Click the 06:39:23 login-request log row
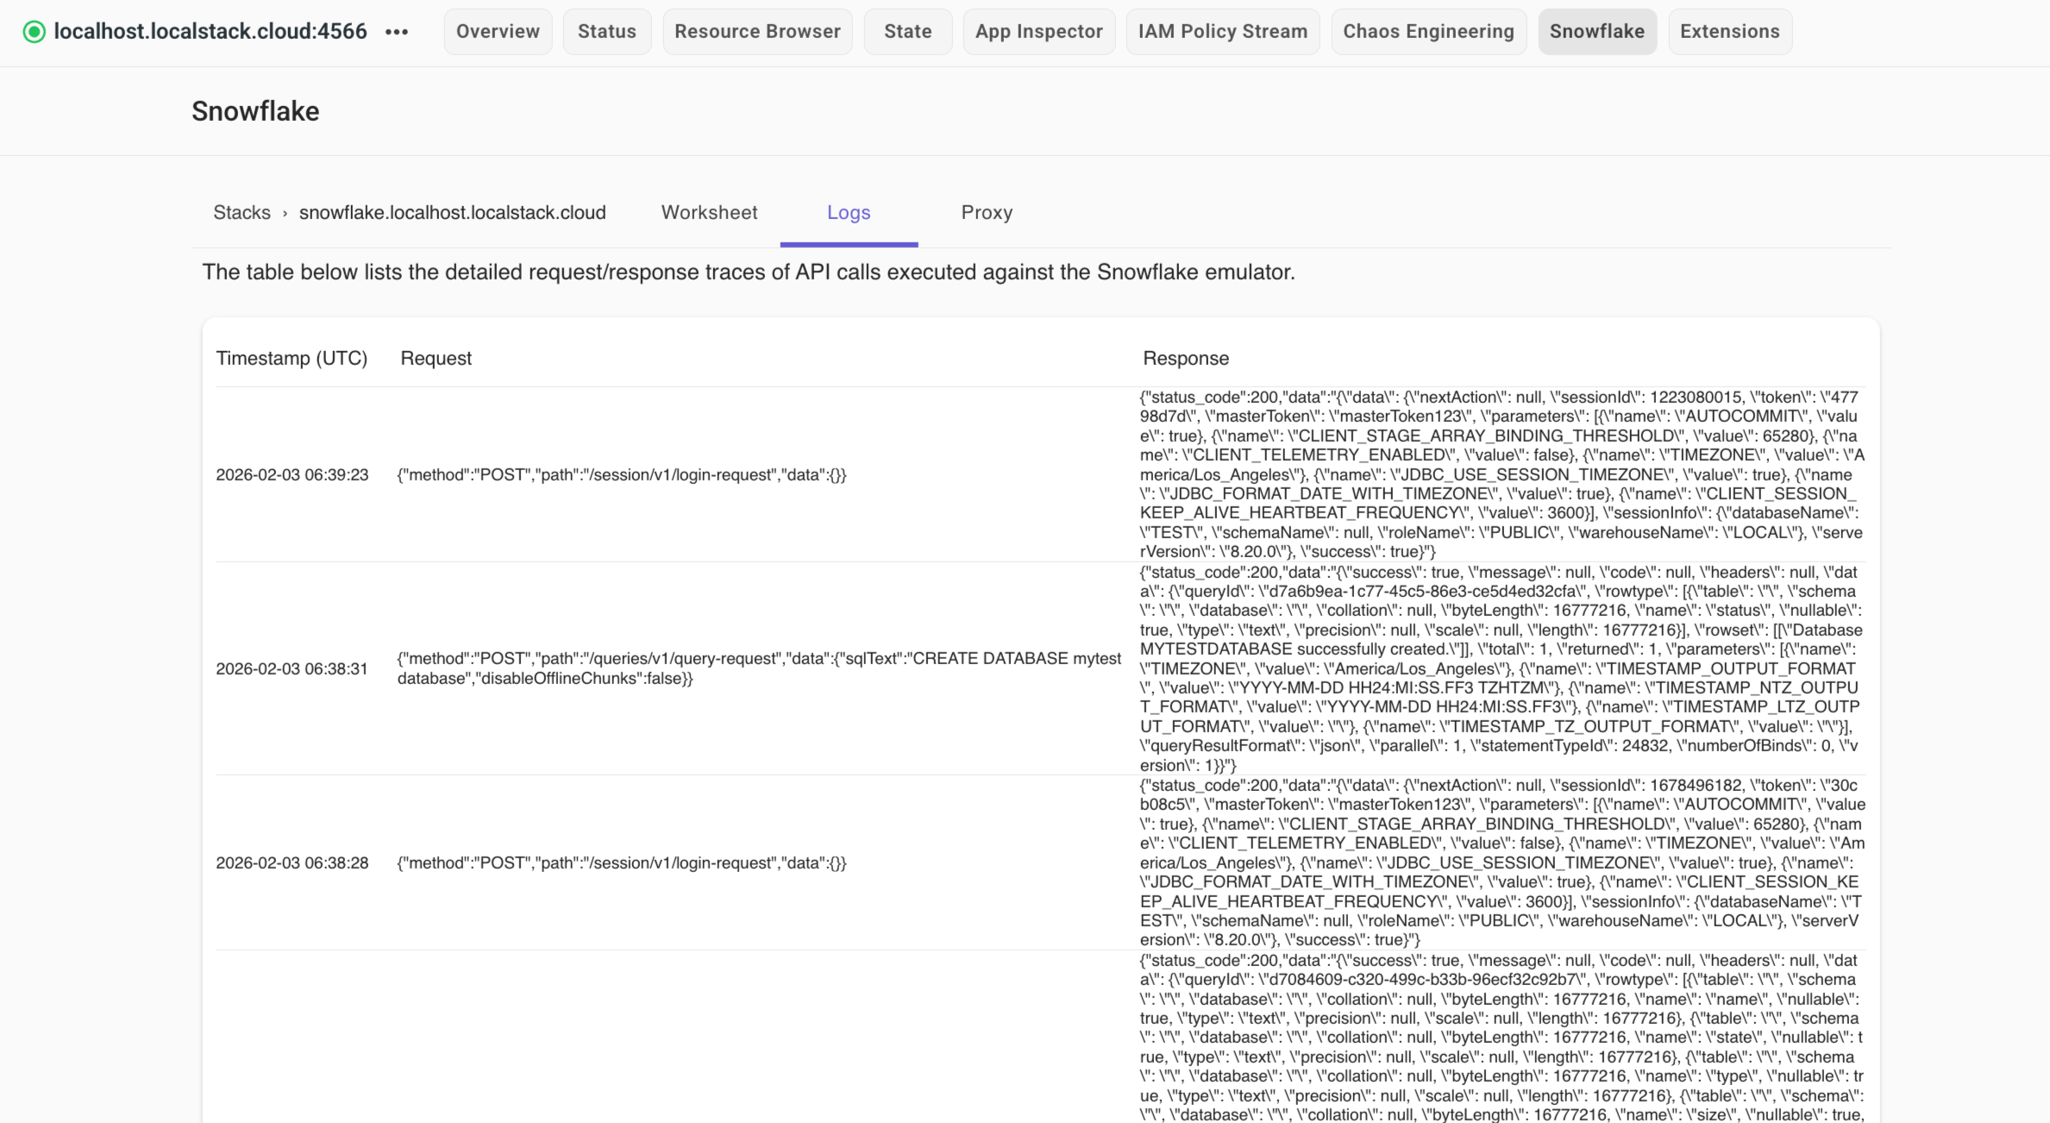The image size is (2050, 1123). [x=621, y=474]
